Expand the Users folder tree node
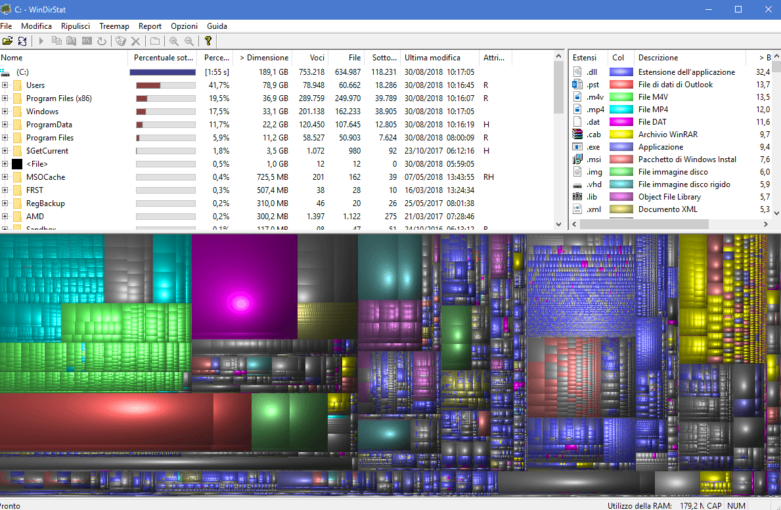Viewport: 781px width, 510px height. 5,85
